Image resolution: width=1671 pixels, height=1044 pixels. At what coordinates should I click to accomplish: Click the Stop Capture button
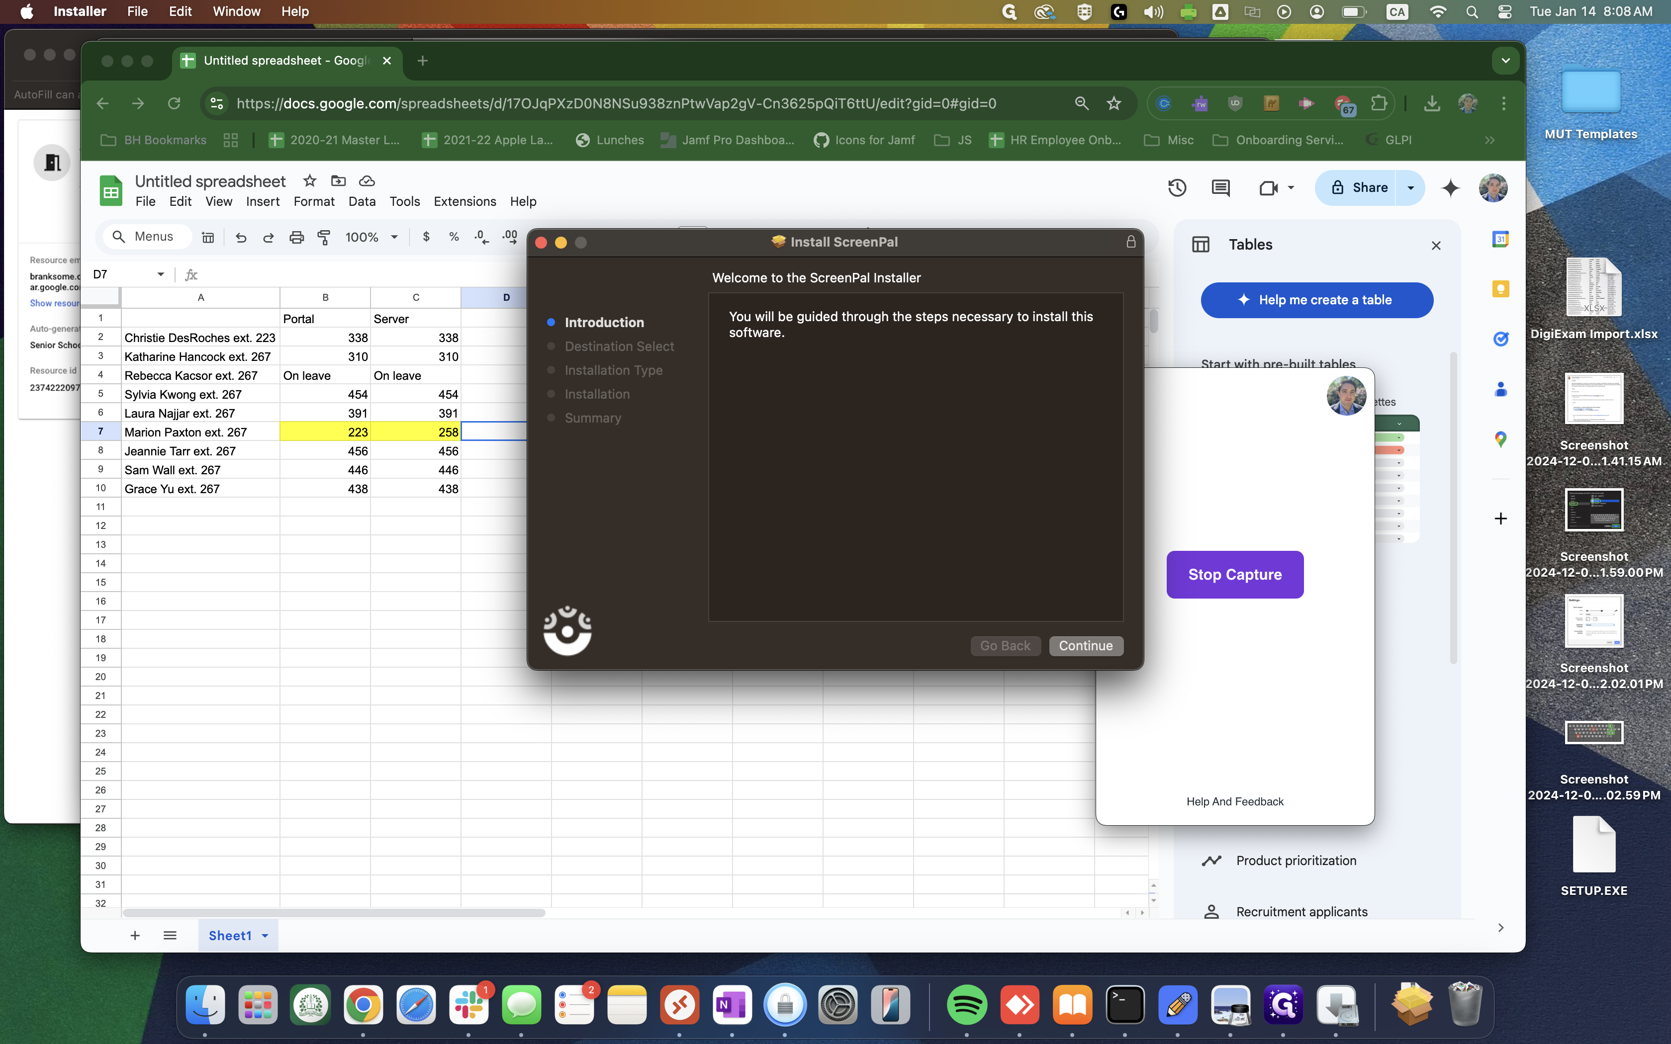point(1235,575)
